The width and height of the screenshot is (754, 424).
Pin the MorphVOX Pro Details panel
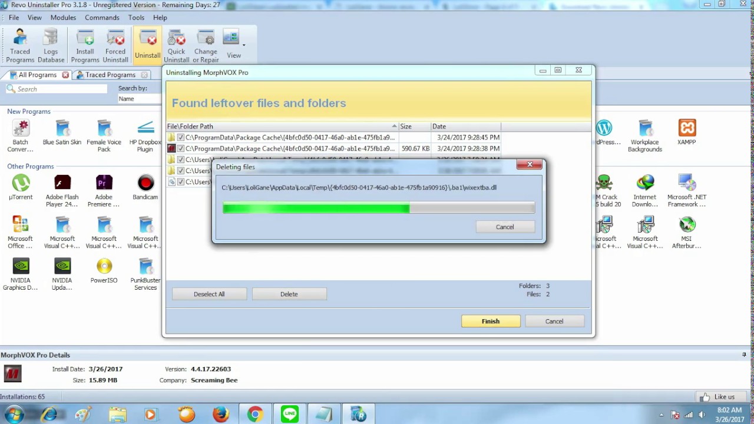(744, 355)
